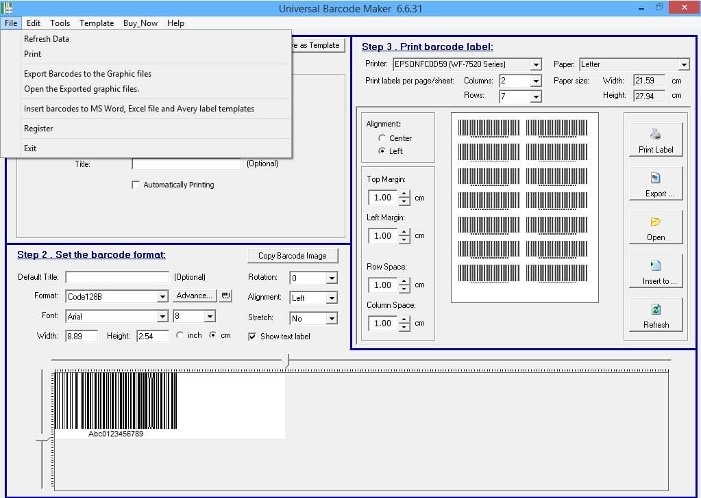This screenshot has height=498, width=701.
Task: Click the green Refresh icon
Action: pyautogui.click(x=655, y=309)
